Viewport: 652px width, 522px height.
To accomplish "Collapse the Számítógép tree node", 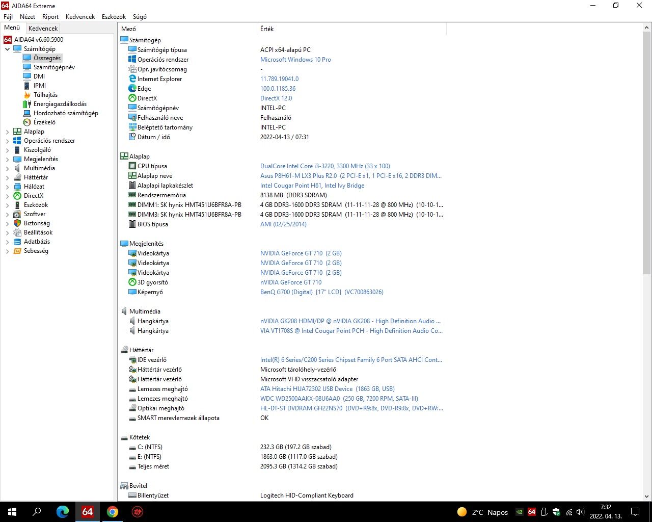I will 7,49.
